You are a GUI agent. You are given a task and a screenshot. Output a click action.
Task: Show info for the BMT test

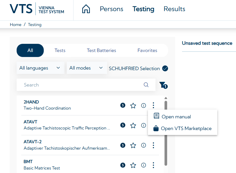pos(143,165)
